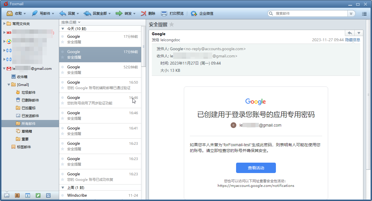This screenshot has width=372, height=201.
Task: Collapse the 今天 (10 封) message group
Action: pos(62,29)
